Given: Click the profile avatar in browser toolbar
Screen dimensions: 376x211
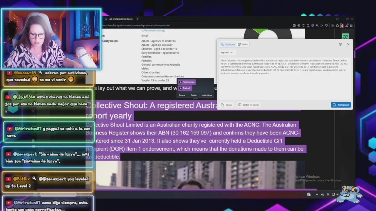Looking at the screenshot, I should [x=342, y=25].
